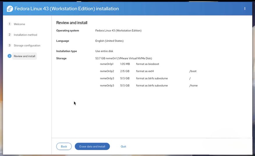The width and height of the screenshot is (255, 156).
Task: Click Erase data and install button
Action: pyautogui.click(x=92, y=146)
